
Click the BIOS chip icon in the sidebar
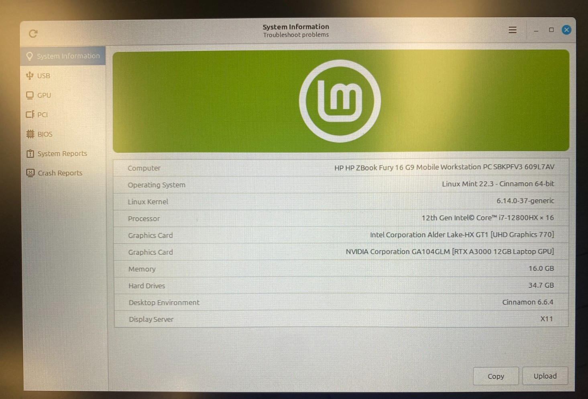coord(30,134)
